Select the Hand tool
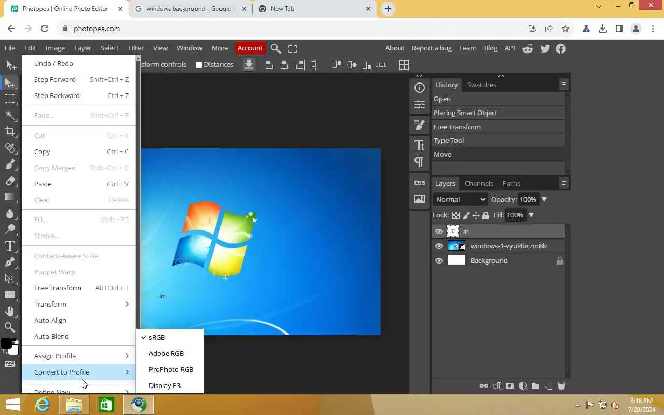The height and width of the screenshot is (415, 664). coord(10,311)
